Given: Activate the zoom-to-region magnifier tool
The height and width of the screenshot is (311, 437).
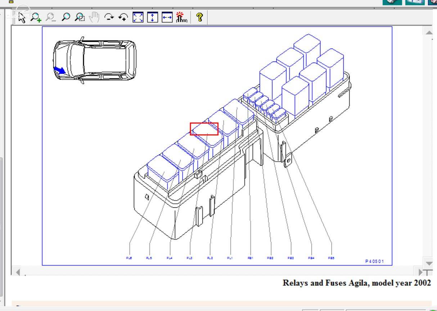Looking at the screenshot, I should [x=80, y=17].
